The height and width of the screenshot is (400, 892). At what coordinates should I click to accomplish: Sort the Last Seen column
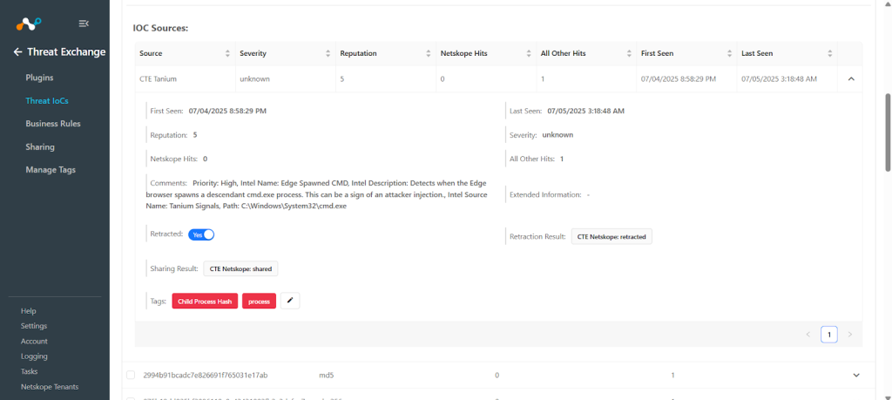coord(830,53)
